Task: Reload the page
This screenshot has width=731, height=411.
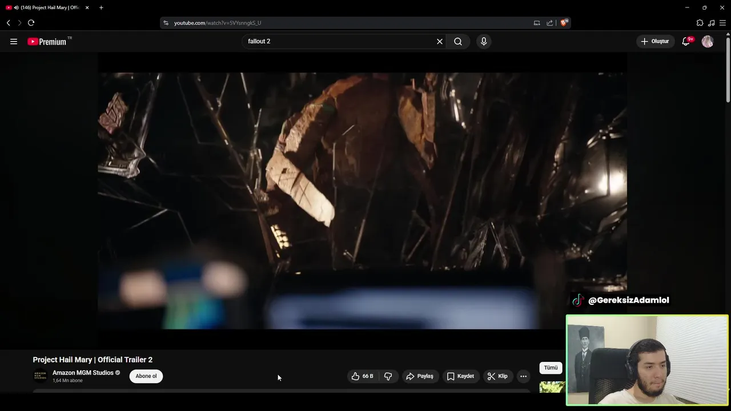Action: click(x=31, y=23)
